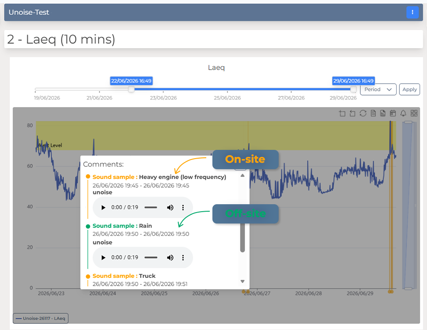427x330 pixels.
Task: Mute the Heavy engine sample audio
Action: tap(170, 208)
